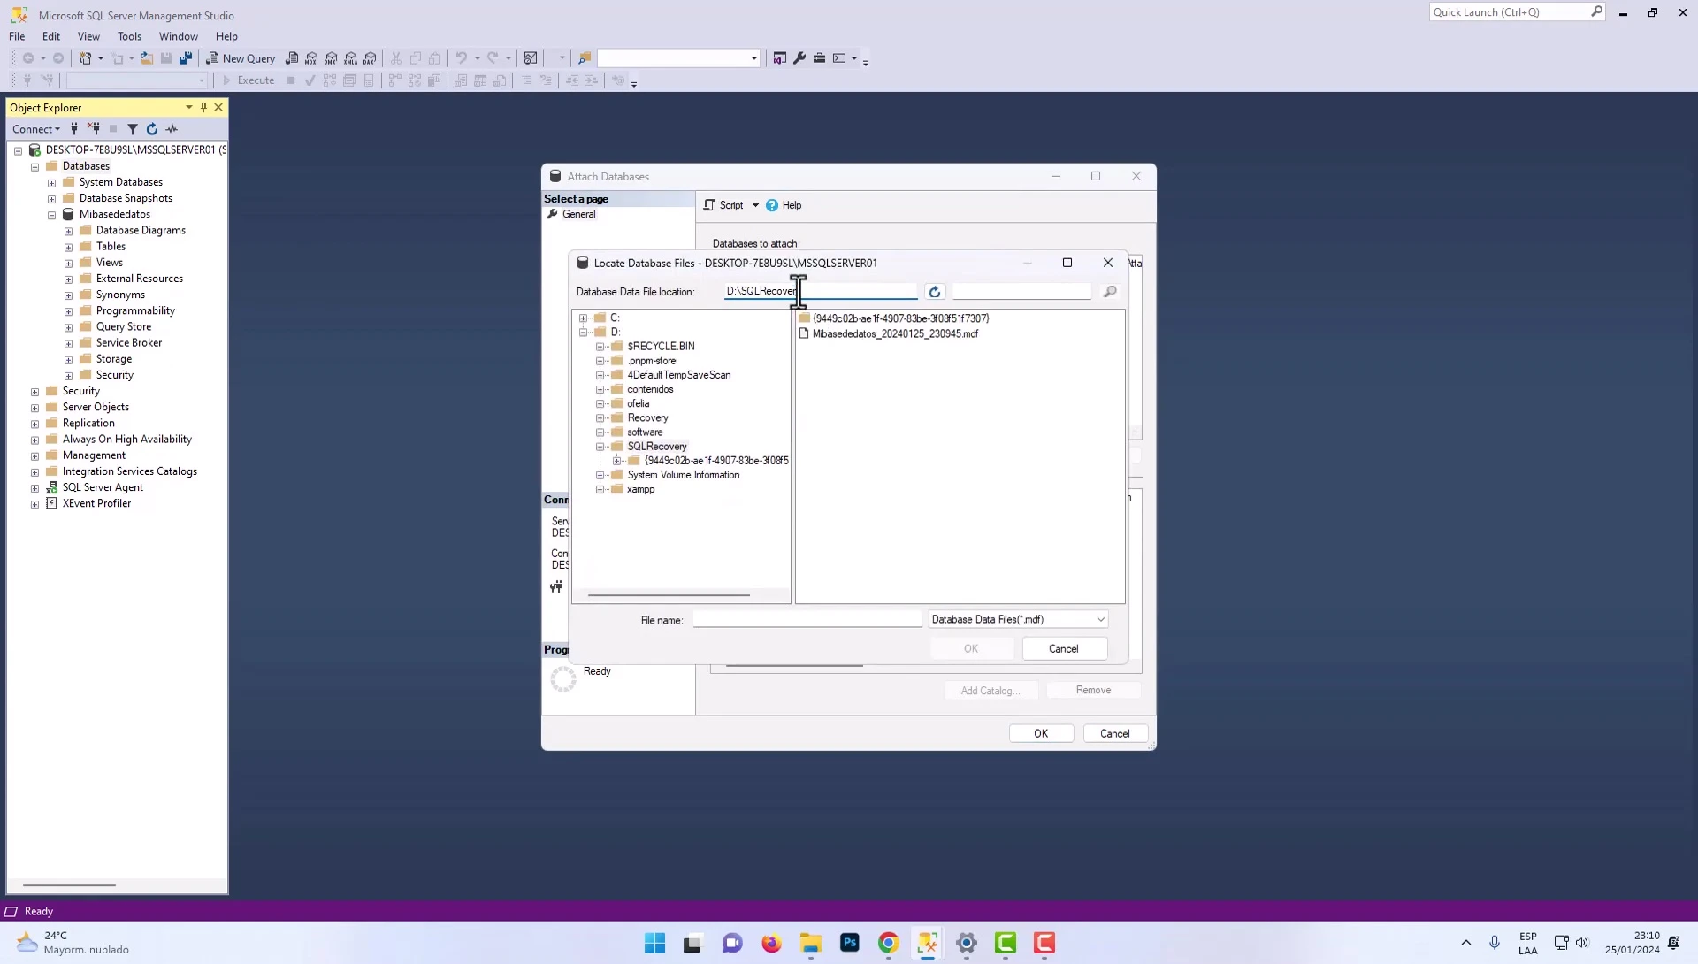Image resolution: width=1698 pixels, height=964 pixels.
Task: Click the File name input field
Action: click(807, 619)
